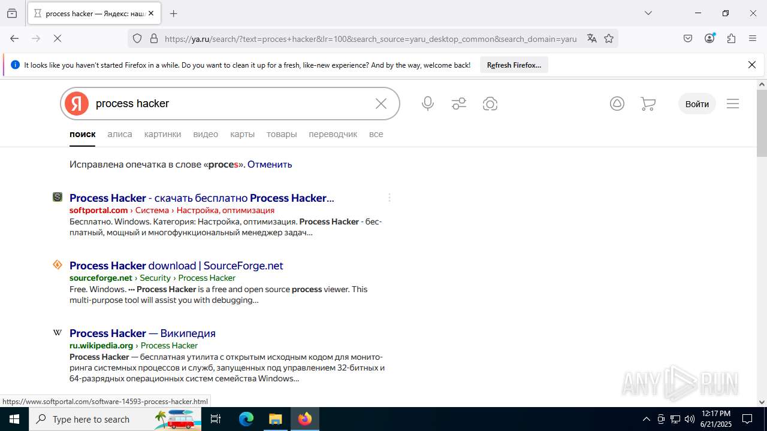767x431 pixels.
Task: Open the taskbar clock and date
Action: (x=715, y=419)
